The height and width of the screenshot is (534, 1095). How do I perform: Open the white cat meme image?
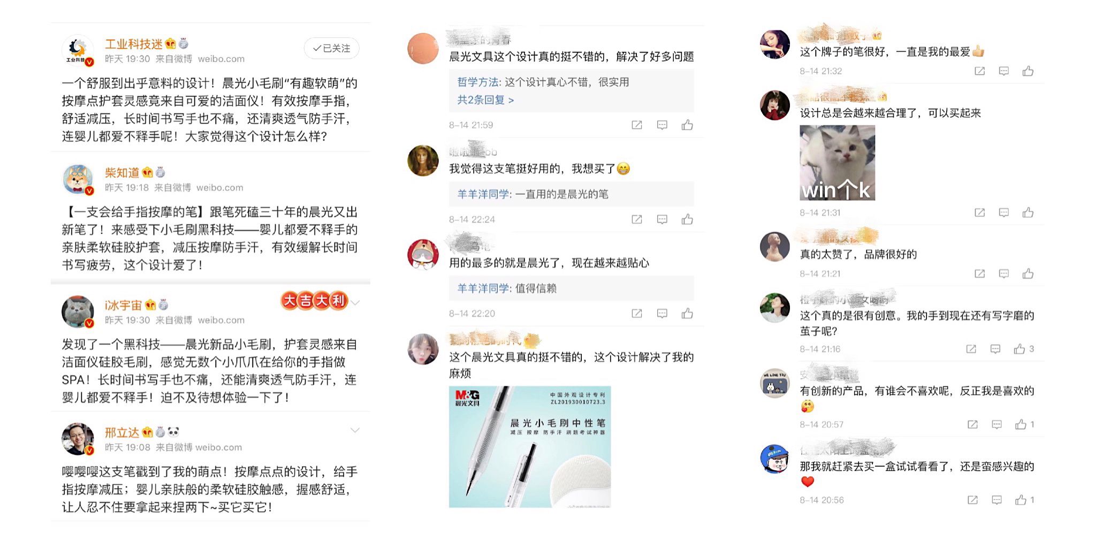click(837, 163)
